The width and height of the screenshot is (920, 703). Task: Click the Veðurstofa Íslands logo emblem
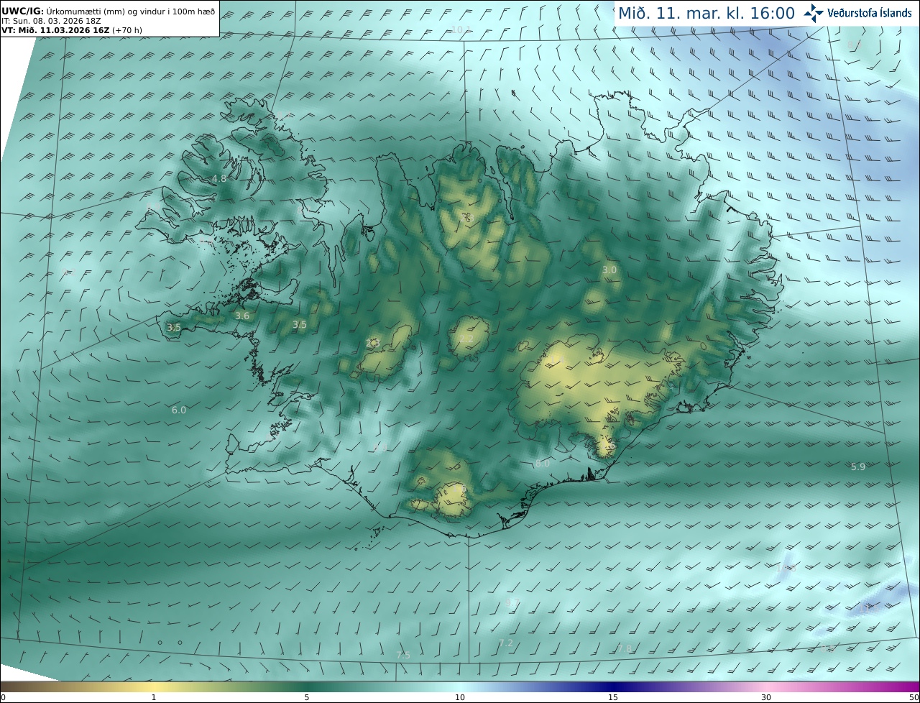(x=814, y=13)
